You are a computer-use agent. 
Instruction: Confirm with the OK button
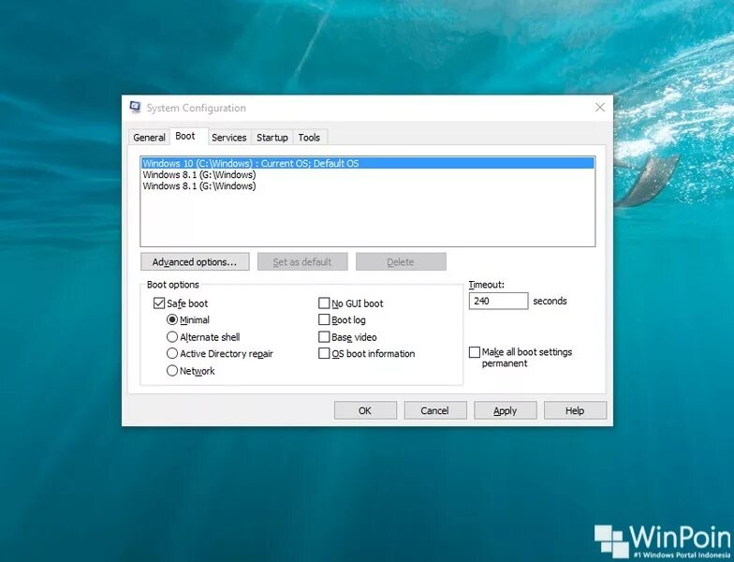pos(365,410)
